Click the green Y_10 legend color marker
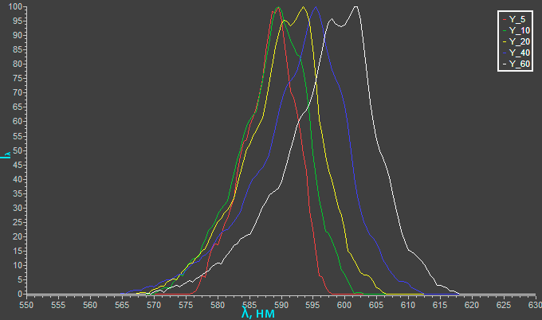Image resolution: width=542 pixels, height=320 pixels. (504, 29)
